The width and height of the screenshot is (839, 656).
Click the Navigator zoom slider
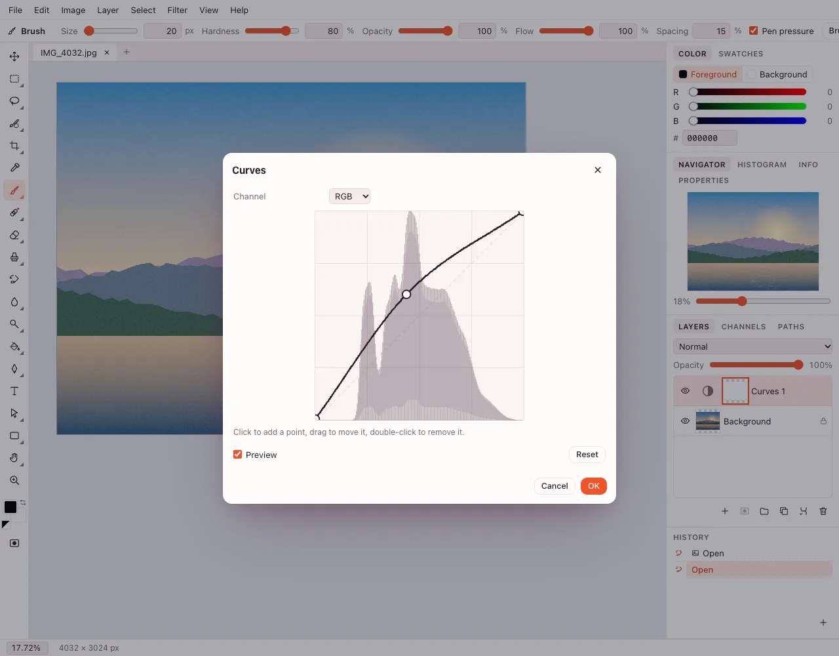point(763,301)
